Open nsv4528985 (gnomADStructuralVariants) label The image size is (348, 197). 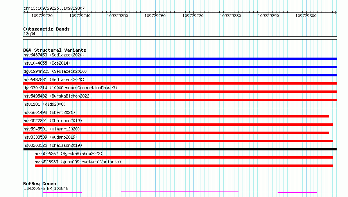pos(78,162)
